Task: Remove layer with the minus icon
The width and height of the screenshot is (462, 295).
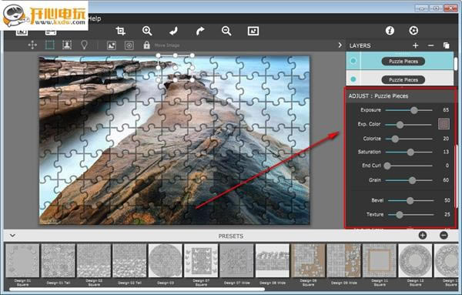Action: pyautogui.click(x=430, y=45)
